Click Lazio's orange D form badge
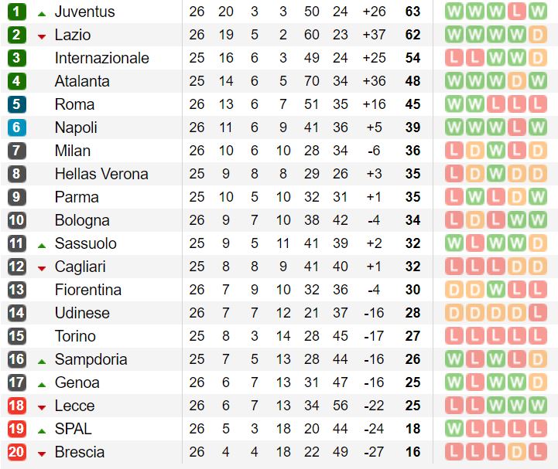 point(537,35)
